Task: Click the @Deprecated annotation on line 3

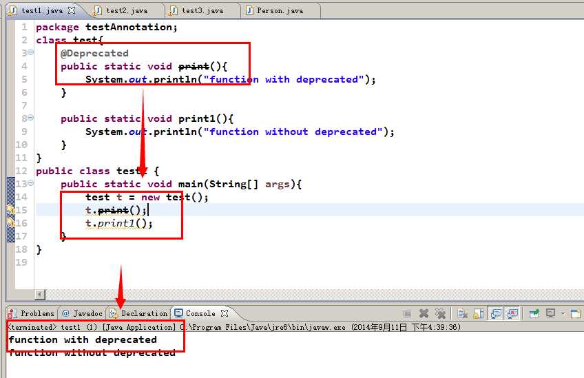Action: coord(94,53)
